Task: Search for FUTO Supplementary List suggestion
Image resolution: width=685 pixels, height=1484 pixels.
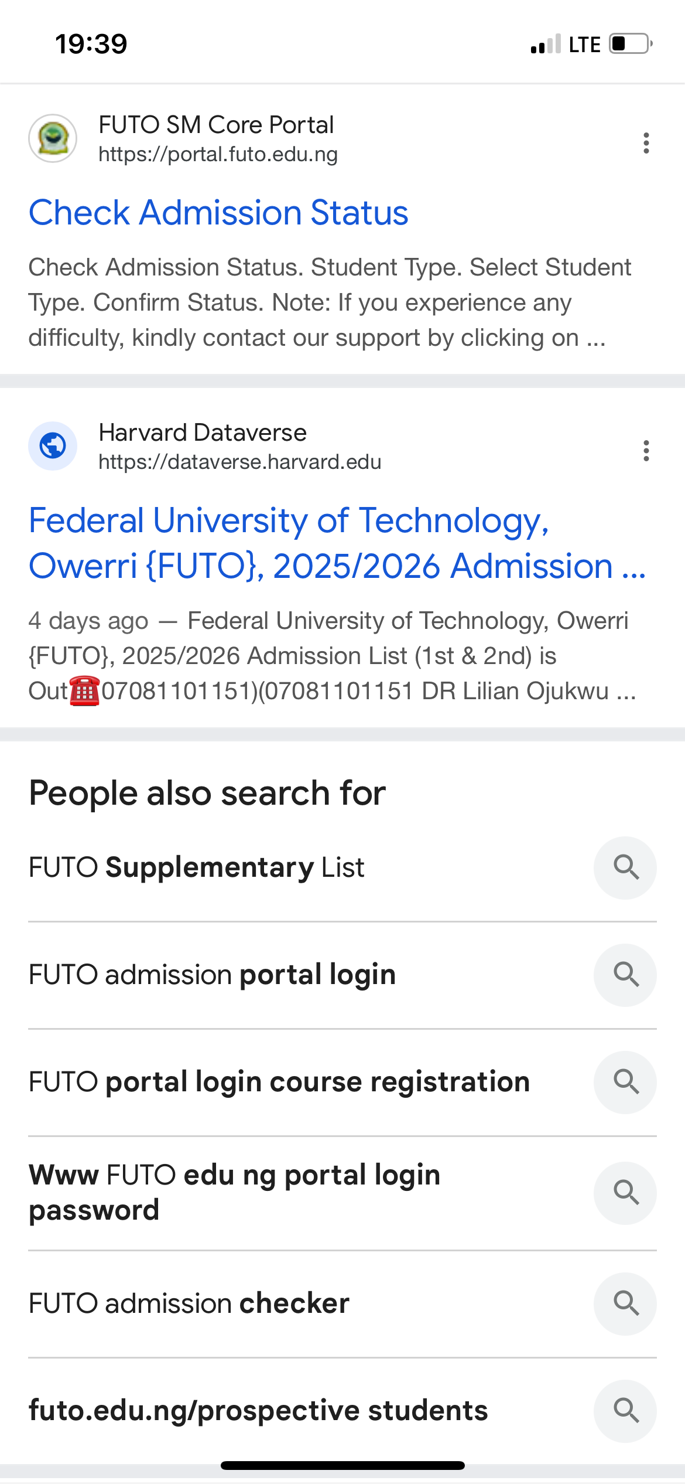Action: 196,867
